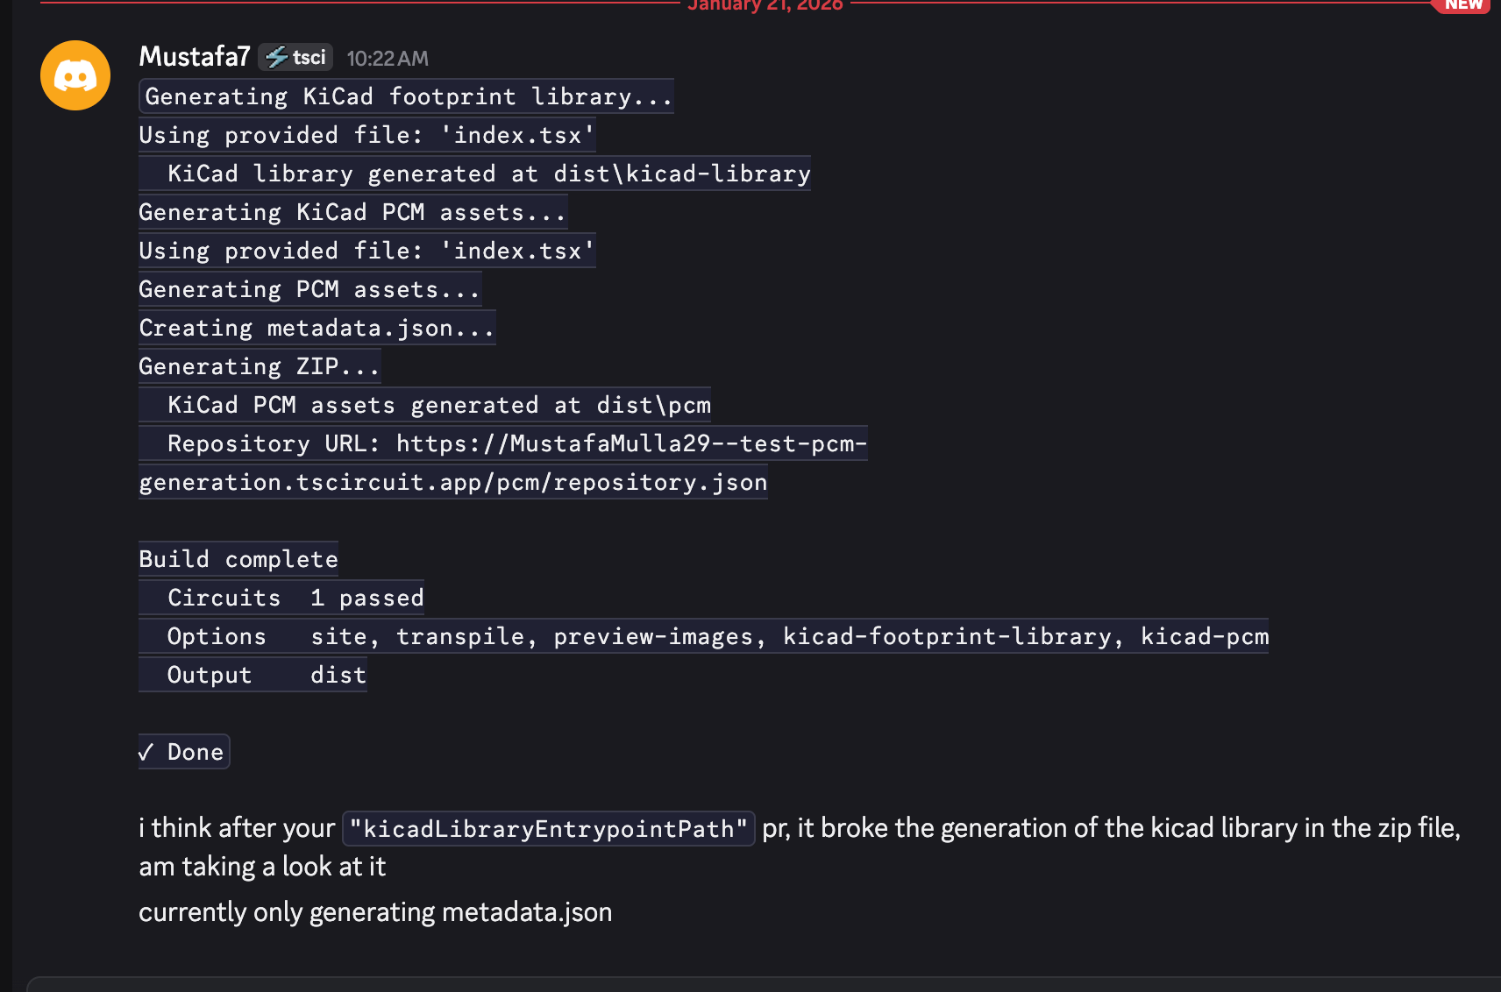Screen dimensions: 1501x992
Task: Click the 'am taking a look at it' text
Action: (x=262, y=867)
